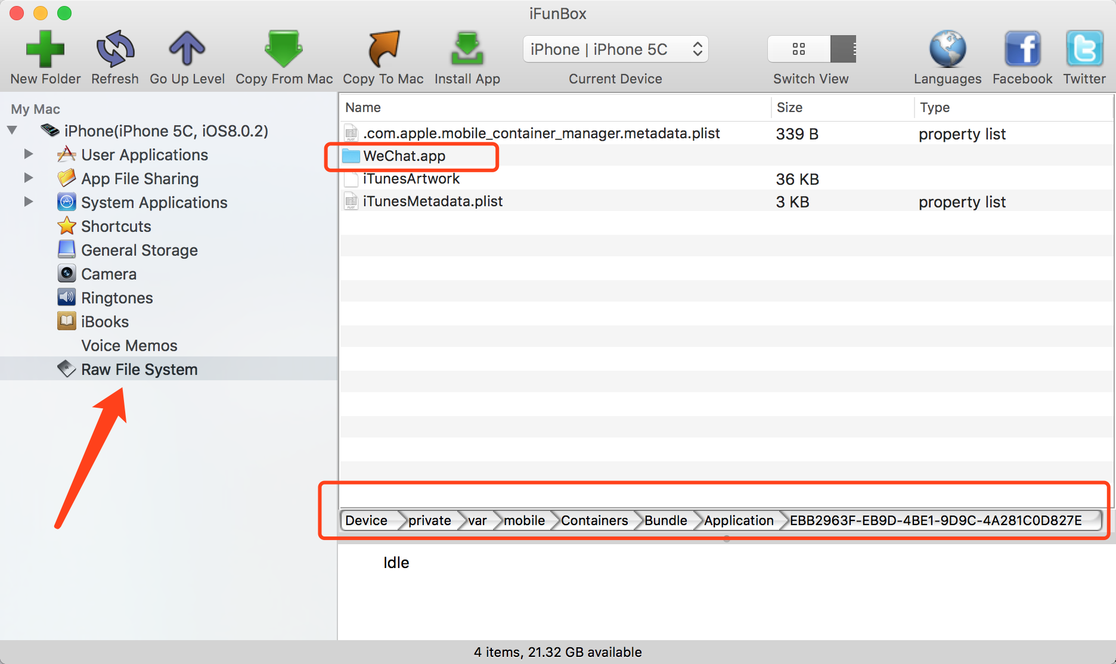Click the General Storage drive icon
1116x664 pixels.
coord(66,249)
